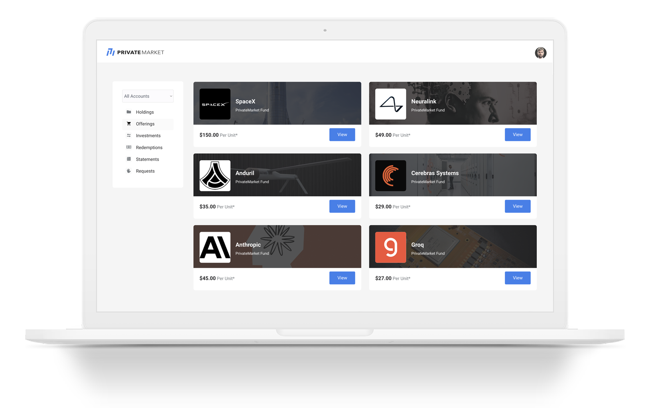
Task: Open the user profile avatar
Action: tap(540, 53)
